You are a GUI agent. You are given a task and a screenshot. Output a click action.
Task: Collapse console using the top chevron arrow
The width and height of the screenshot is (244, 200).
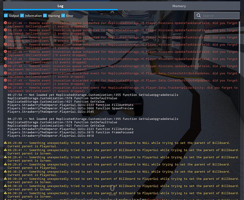point(112,12)
